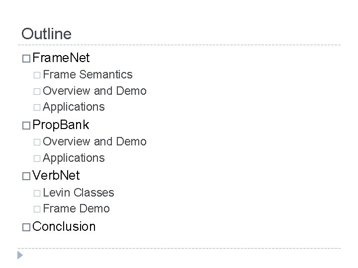
Task: Click Applications under FrameNet
Action: [74, 107]
